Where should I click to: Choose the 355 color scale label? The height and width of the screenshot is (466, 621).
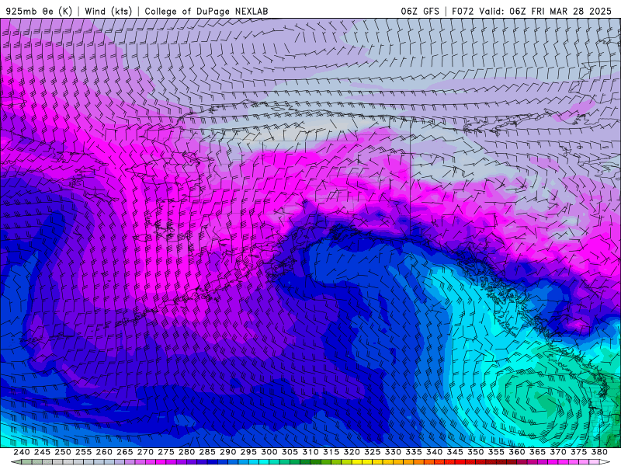tap(496, 452)
